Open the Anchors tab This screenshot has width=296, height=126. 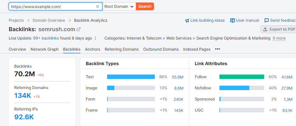[x=93, y=49]
